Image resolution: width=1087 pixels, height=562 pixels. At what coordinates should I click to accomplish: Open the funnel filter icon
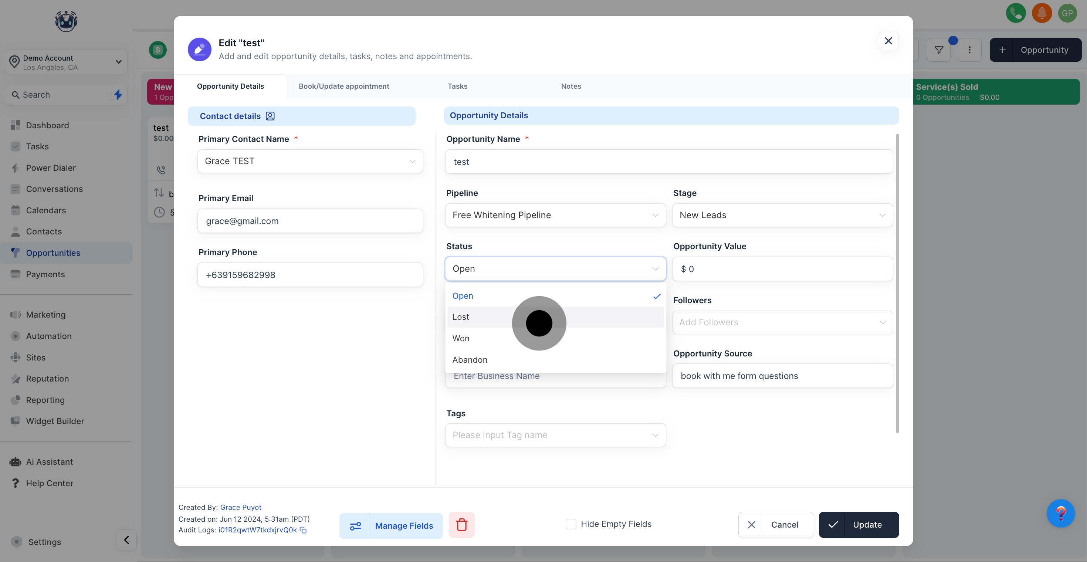(x=938, y=50)
